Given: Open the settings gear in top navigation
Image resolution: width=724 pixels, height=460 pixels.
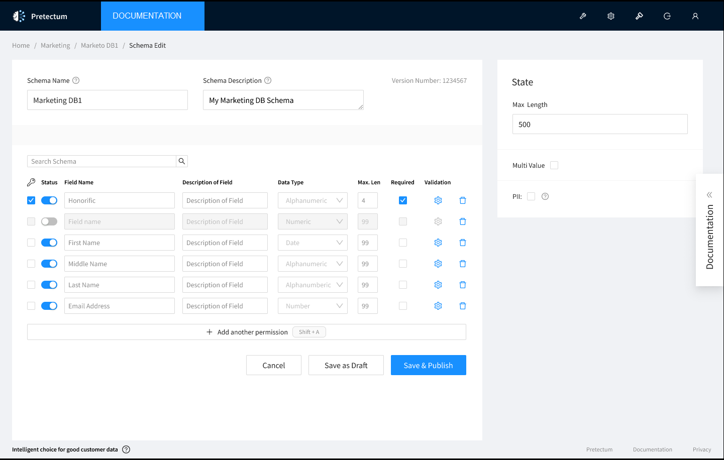Looking at the screenshot, I should pyautogui.click(x=611, y=16).
